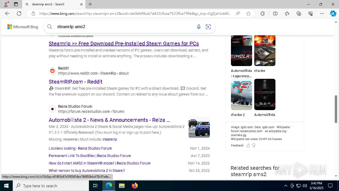Click the Microsoft Bing logo
The width and height of the screenshot is (339, 191).
pos(23,27)
